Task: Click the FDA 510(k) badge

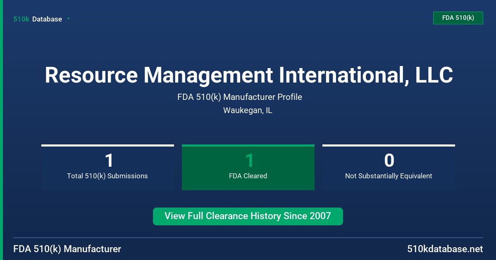Action: (x=458, y=18)
